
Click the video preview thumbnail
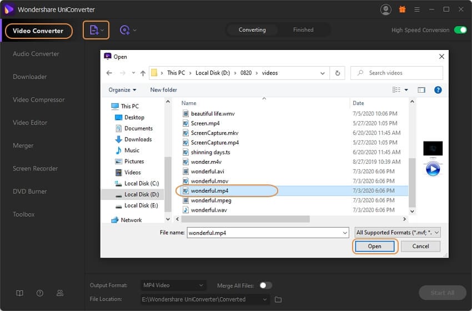pyautogui.click(x=433, y=148)
